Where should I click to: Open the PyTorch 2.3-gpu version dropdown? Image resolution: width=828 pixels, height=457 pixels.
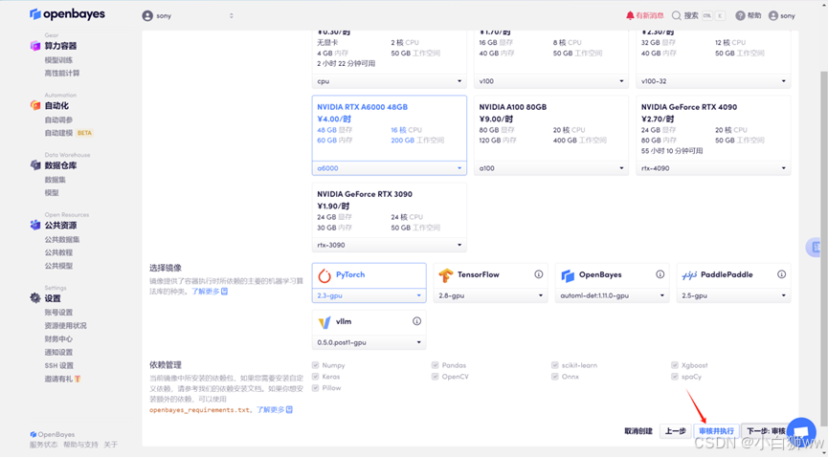coord(369,295)
